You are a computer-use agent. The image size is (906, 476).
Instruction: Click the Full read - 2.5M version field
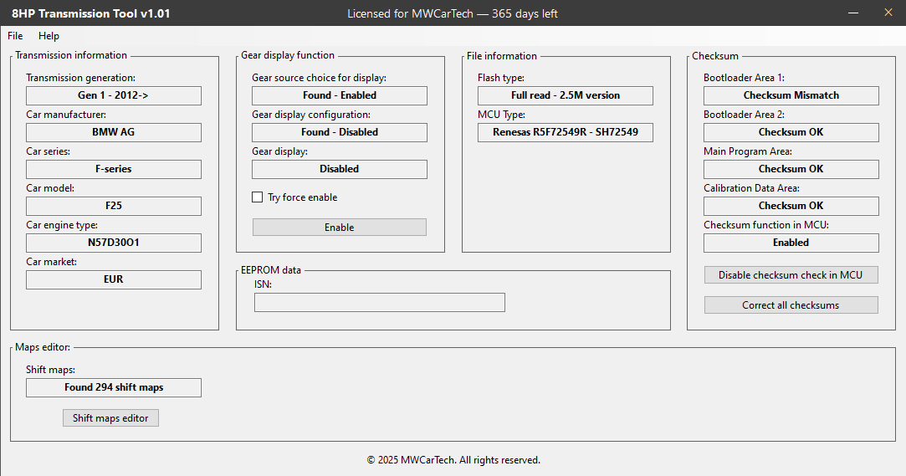click(566, 95)
